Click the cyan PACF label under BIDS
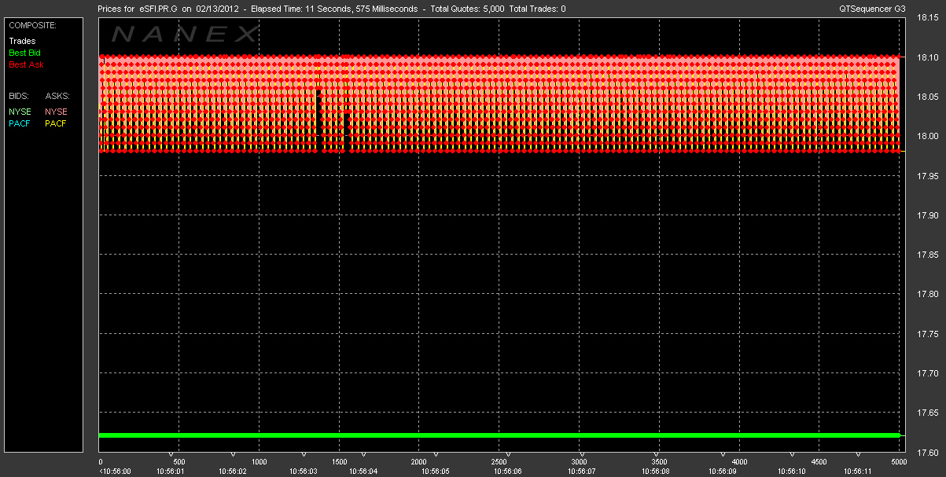This screenshot has height=477, width=946. click(x=20, y=123)
